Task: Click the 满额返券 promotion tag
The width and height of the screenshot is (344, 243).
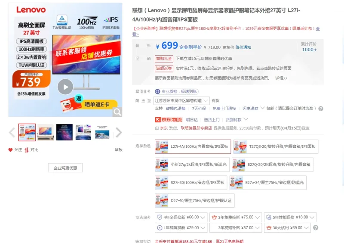Action: click(x=164, y=69)
